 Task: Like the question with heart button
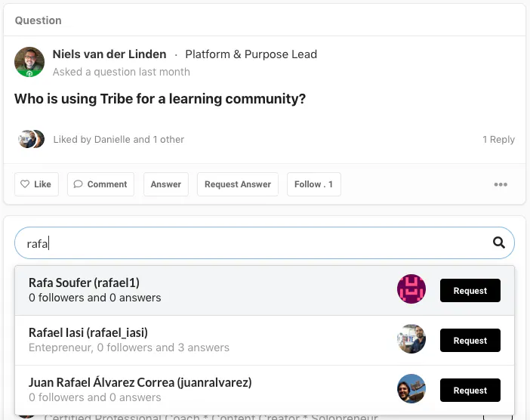coord(36,184)
